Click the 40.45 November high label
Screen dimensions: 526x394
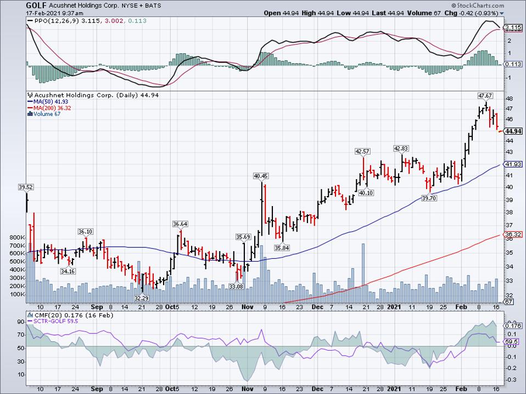[x=261, y=176]
